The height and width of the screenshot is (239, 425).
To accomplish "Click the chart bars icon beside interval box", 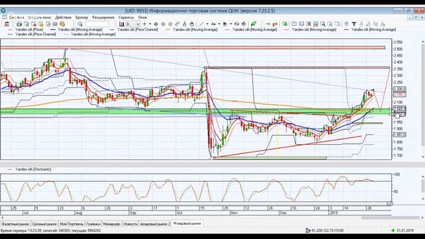I will click(x=122, y=24).
